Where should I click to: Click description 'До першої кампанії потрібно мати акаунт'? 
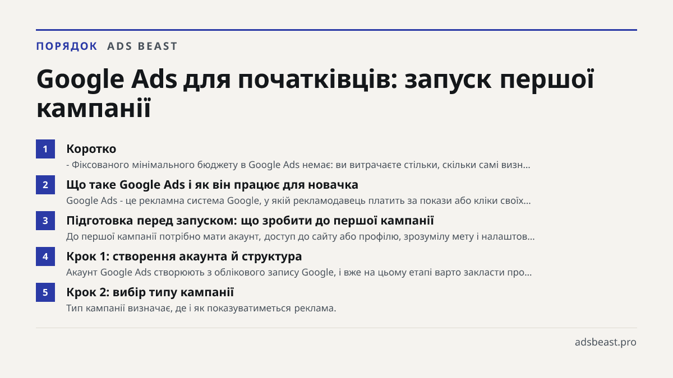(x=300, y=237)
